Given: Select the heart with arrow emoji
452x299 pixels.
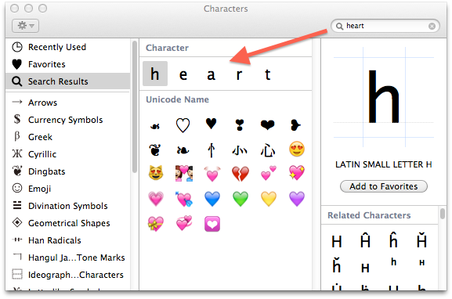Looking at the screenshot, I should click(x=184, y=199).
